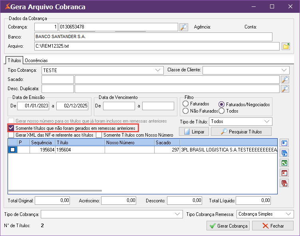
Task: Select the Faturados radio button
Action: (185, 104)
